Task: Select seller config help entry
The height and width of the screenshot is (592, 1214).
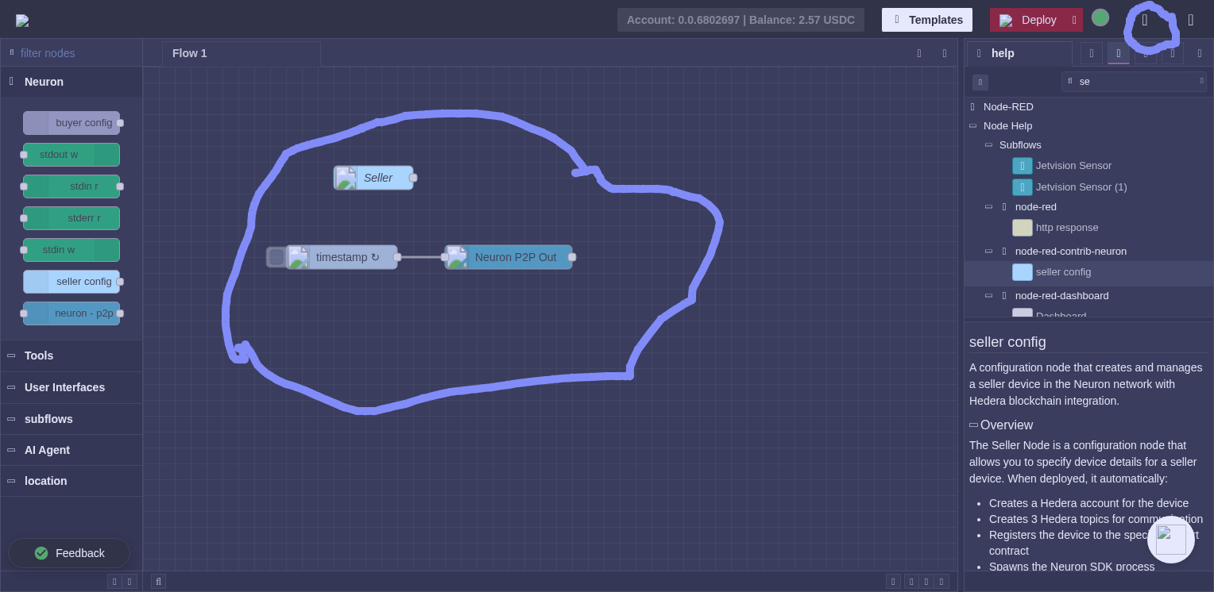Action: (1088, 272)
